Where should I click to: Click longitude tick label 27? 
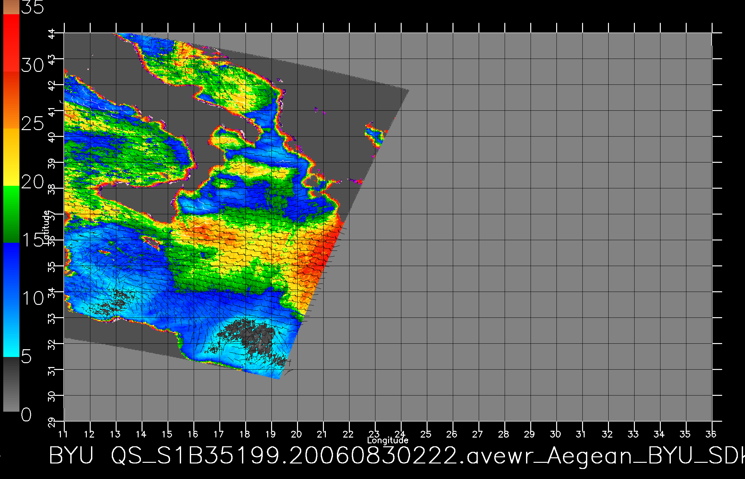point(478,434)
